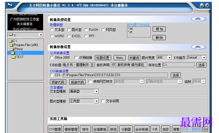Open 标题设置 settings

103,58
